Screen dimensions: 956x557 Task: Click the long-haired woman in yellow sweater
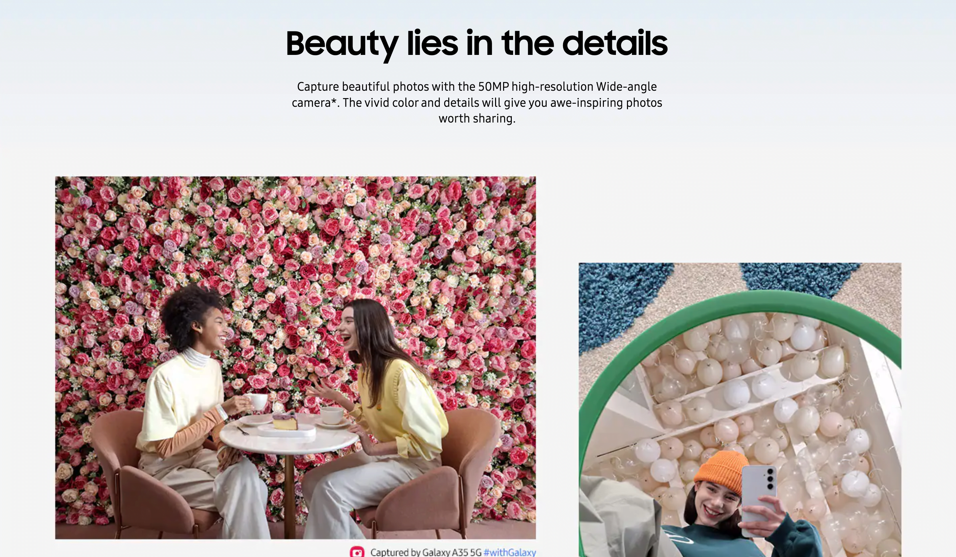pyautogui.click(x=383, y=410)
